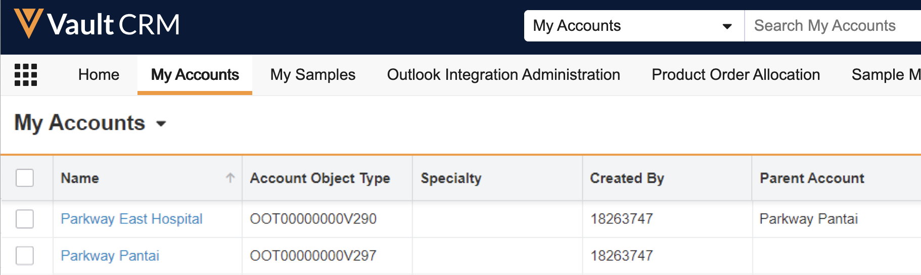Open the Parkway East Hospital account link
The width and height of the screenshot is (921, 275).
pos(131,219)
